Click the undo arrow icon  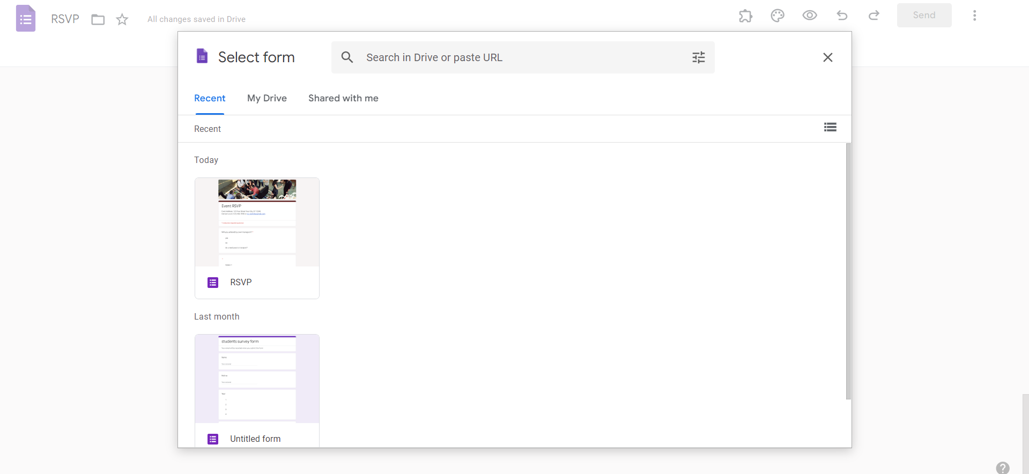pyautogui.click(x=842, y=16)
